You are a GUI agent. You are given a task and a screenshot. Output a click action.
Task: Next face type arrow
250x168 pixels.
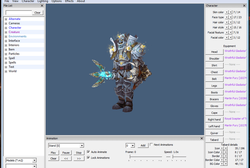[230, 17]
